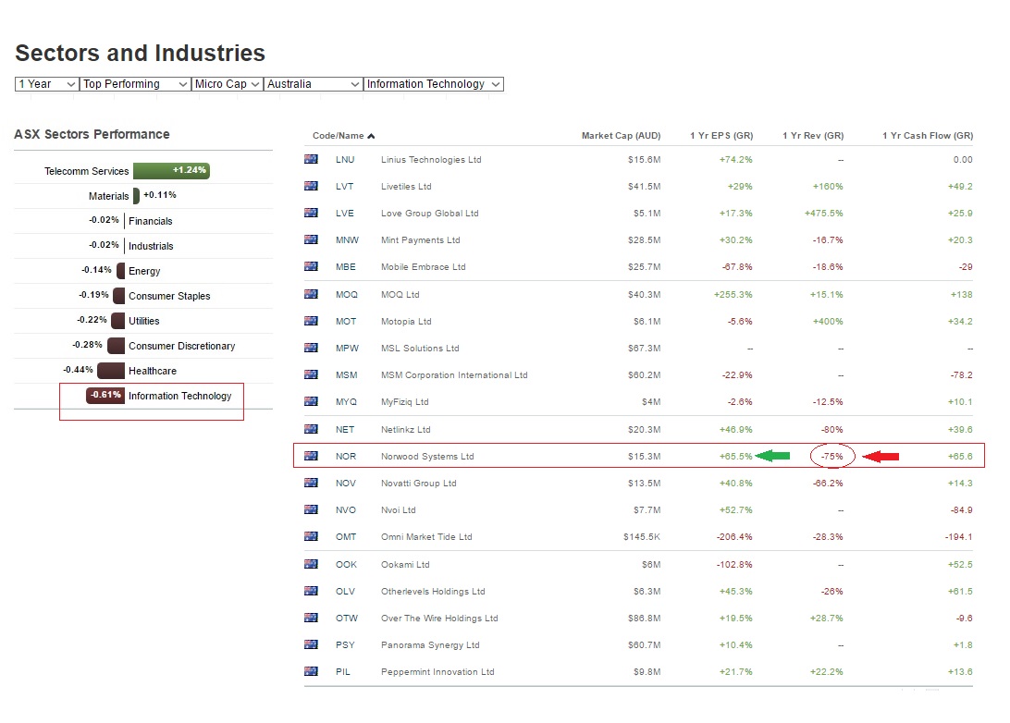Viewport: 1010px width, 723px height.
Task: Open Over The Wire Holdings Ltd link
Action: (x=439, y=618)
